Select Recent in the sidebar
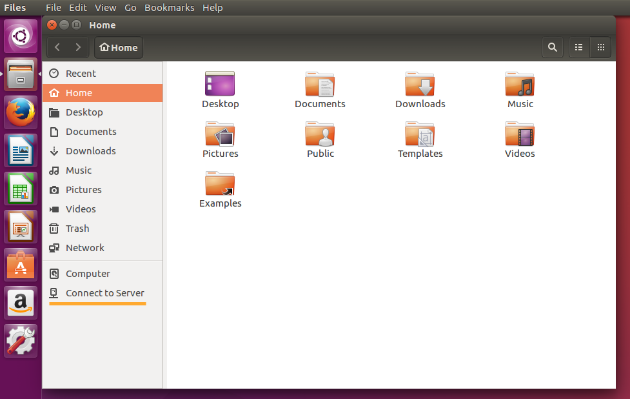The image size is (630, 399). [x=81, y=74]
